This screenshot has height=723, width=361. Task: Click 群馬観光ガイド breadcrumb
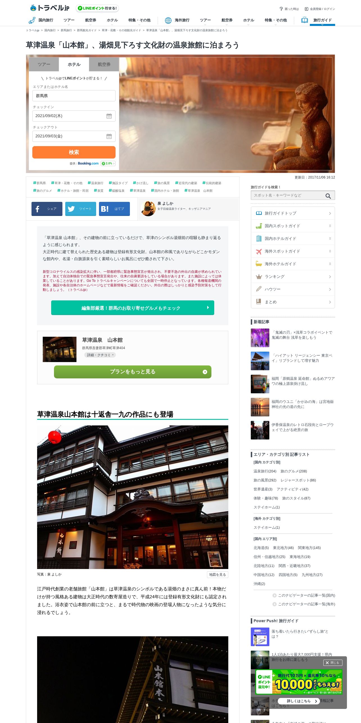(87, 30)
